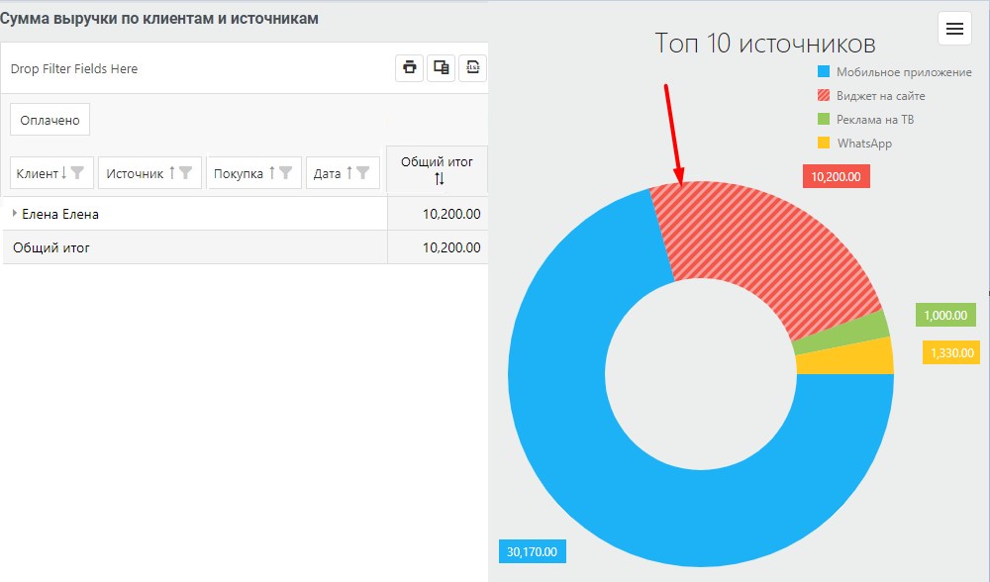Click the Покупка field label

click(238, 173)
